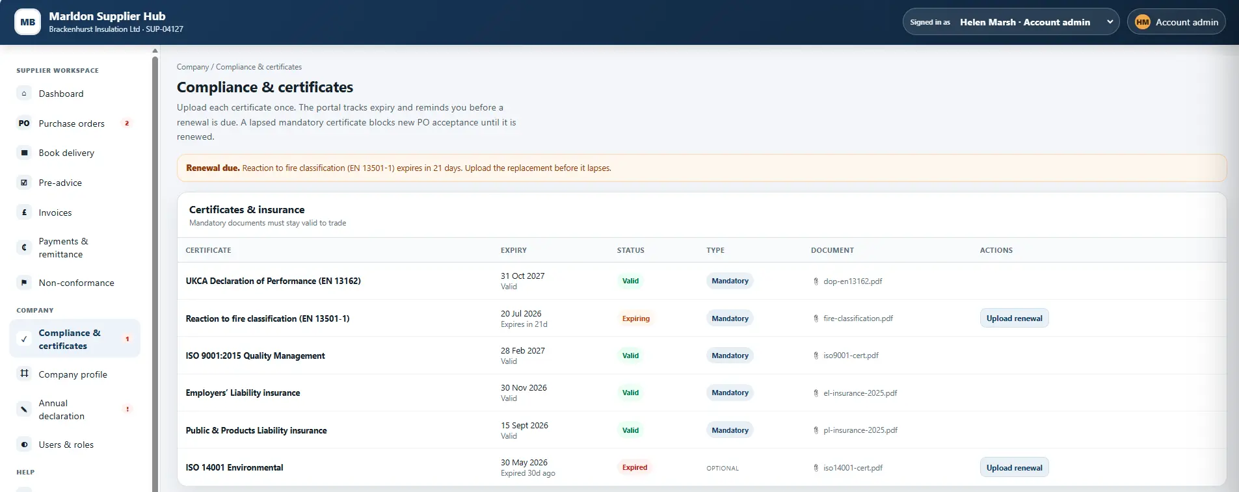This screenshot has width=1239, height=492.
Task: Click the CERTIFICATE column header
Action: [x=208, y=250]
